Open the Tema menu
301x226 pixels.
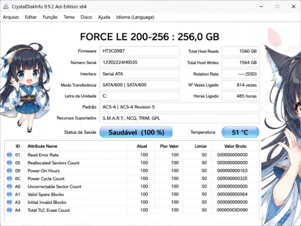(69, 17)
